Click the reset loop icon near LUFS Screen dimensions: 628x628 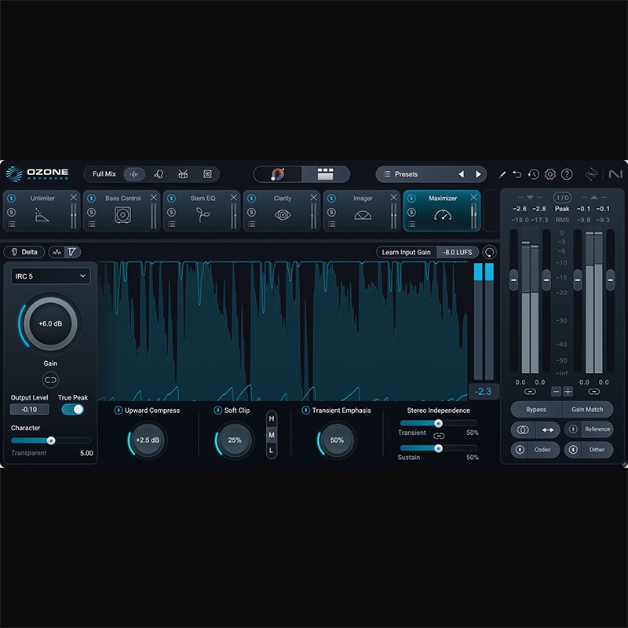coord(489,252)
